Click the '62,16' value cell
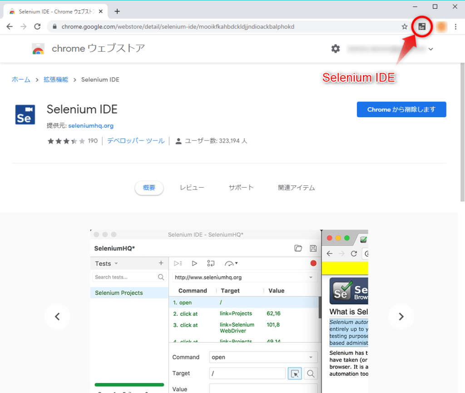This screenshot has height=393, width=465. point(273,313)
